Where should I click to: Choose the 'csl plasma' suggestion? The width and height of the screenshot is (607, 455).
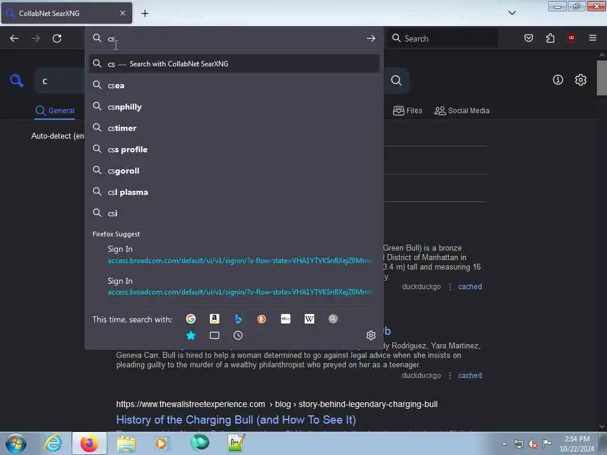(x=234, y=192)
